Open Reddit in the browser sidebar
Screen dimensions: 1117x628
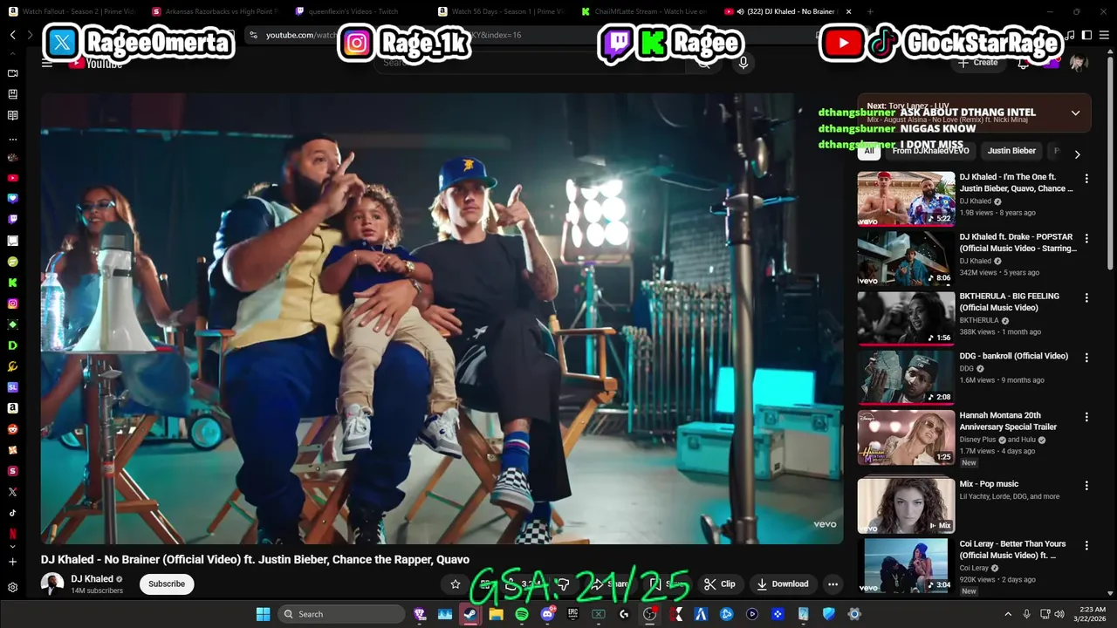pos(12,429)
